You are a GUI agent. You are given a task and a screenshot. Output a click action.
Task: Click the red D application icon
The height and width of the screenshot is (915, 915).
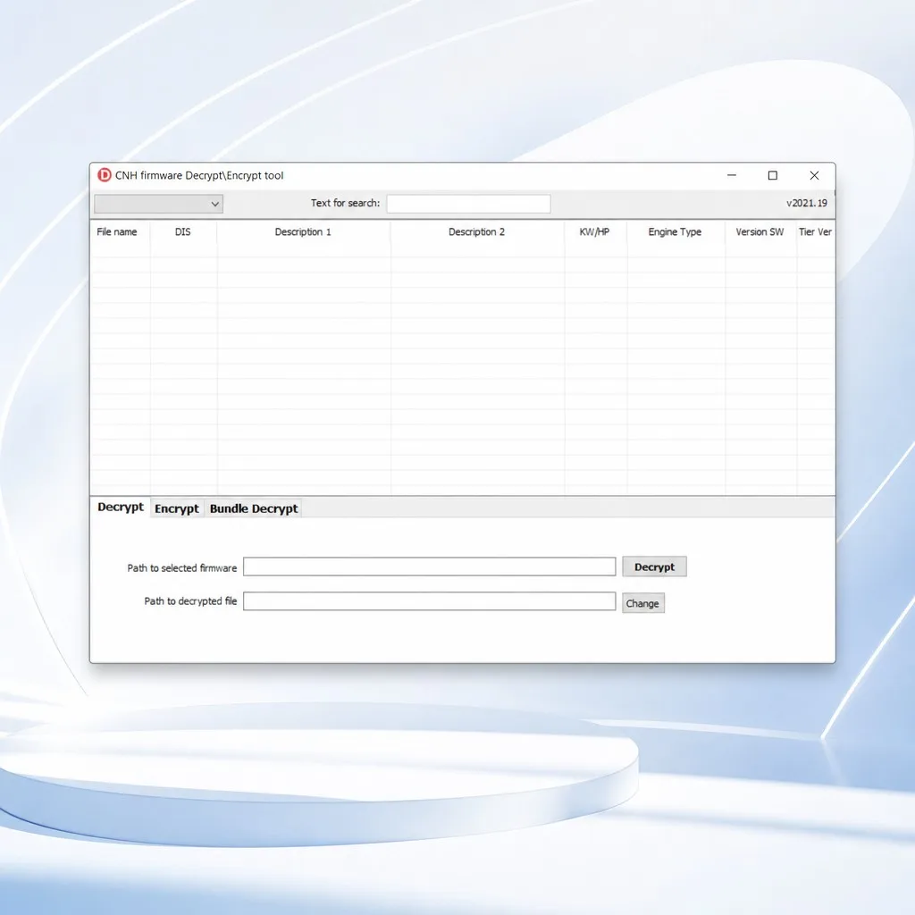point(105,175)
